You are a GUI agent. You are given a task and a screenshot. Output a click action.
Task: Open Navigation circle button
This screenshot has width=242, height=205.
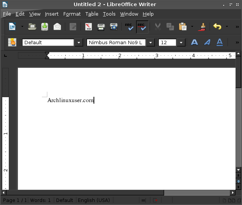239,181
